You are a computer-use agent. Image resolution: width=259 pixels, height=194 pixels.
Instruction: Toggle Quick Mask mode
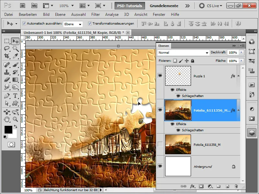(x=11, y=145)
